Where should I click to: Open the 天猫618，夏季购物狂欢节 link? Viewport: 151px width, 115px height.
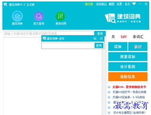129,87
